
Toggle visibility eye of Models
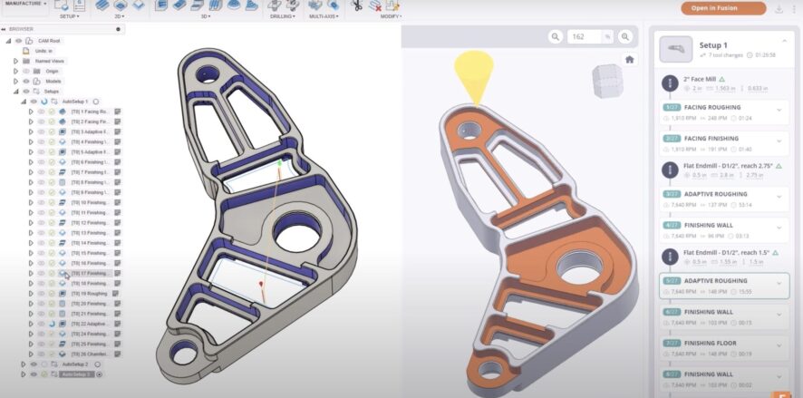point(26,81)
